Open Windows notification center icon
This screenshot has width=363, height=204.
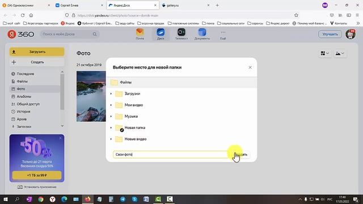[x=356, y=199]
